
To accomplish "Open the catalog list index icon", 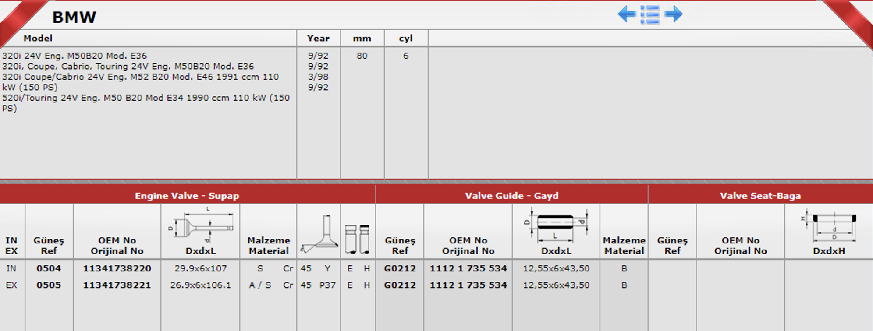I will point(649,14).
